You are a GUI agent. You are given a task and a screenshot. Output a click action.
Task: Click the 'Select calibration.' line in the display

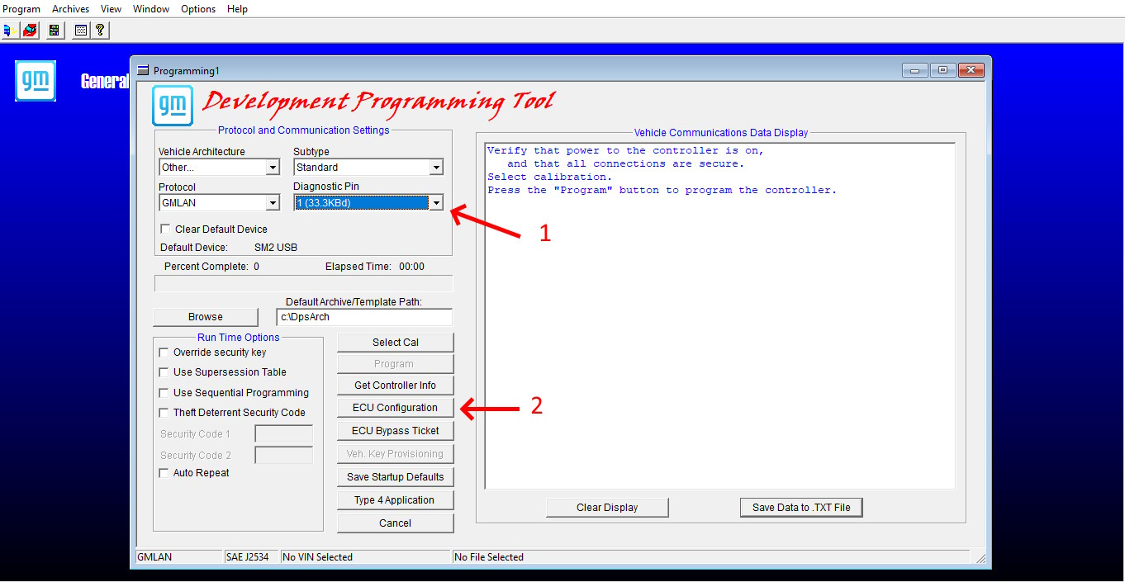tap(550, 177)
